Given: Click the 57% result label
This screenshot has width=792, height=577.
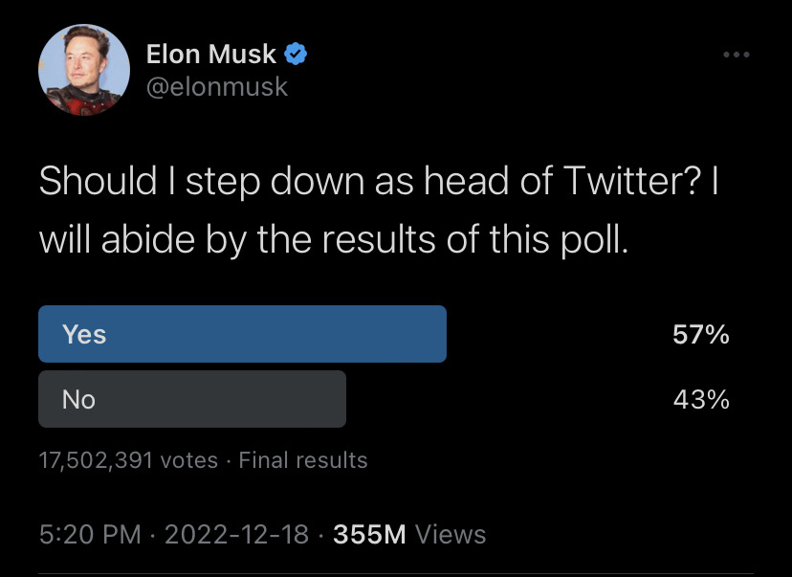Looking at the screenshot, I should click(701, 335).
